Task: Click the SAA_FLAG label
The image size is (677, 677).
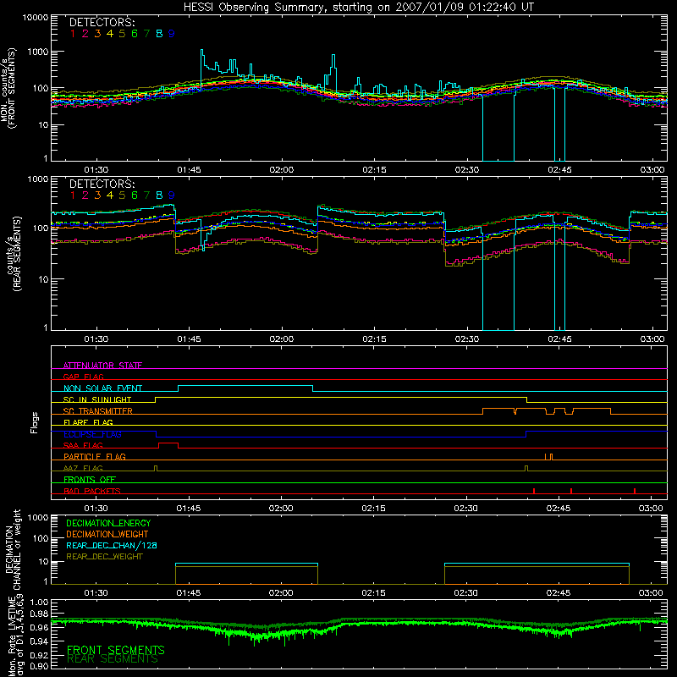Action: (83, 445)
